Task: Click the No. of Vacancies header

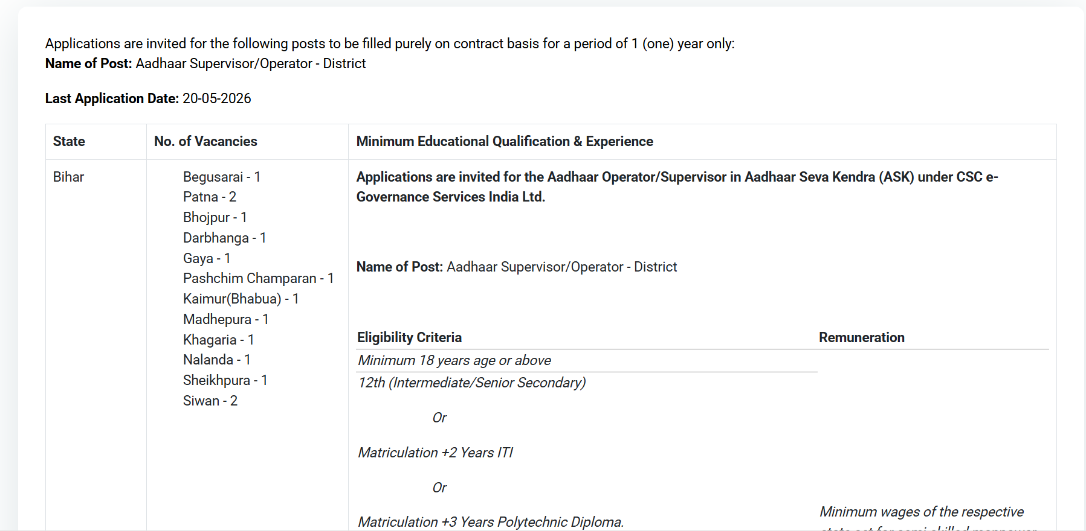Action: [x=205, y=141]
